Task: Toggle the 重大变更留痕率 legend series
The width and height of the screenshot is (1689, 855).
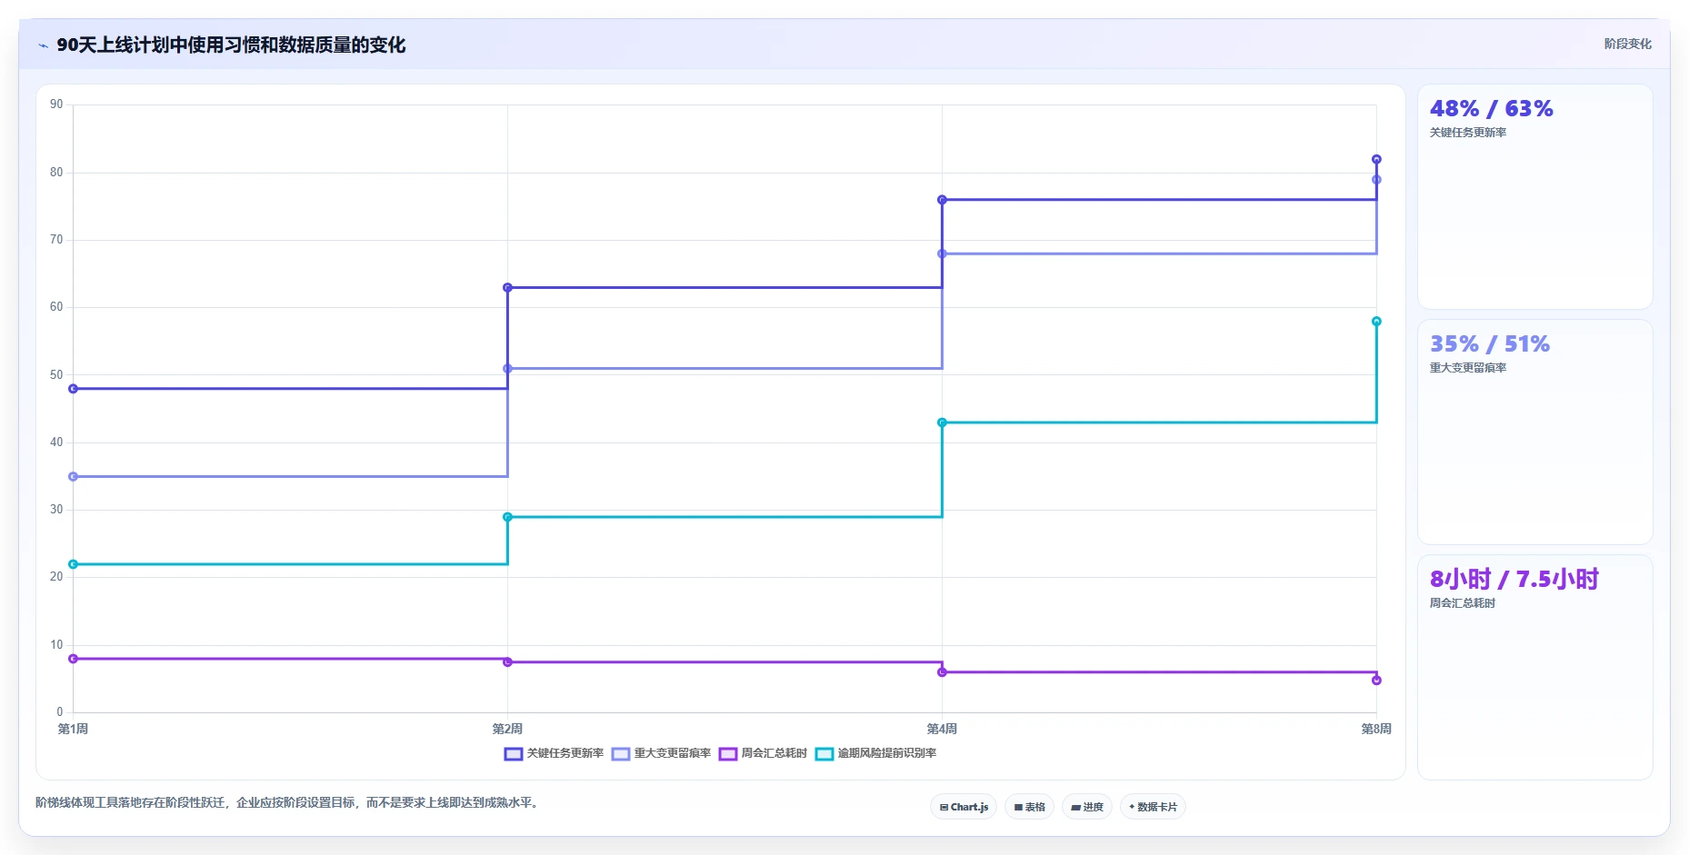Action: (661, 753)
